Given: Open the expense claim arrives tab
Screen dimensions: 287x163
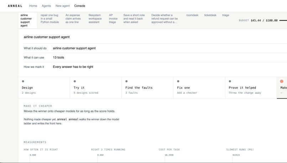Looking at the screenshot, I should (73, 19).
